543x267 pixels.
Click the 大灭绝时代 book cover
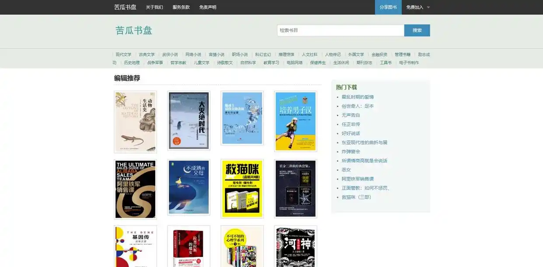click(188, 121)
